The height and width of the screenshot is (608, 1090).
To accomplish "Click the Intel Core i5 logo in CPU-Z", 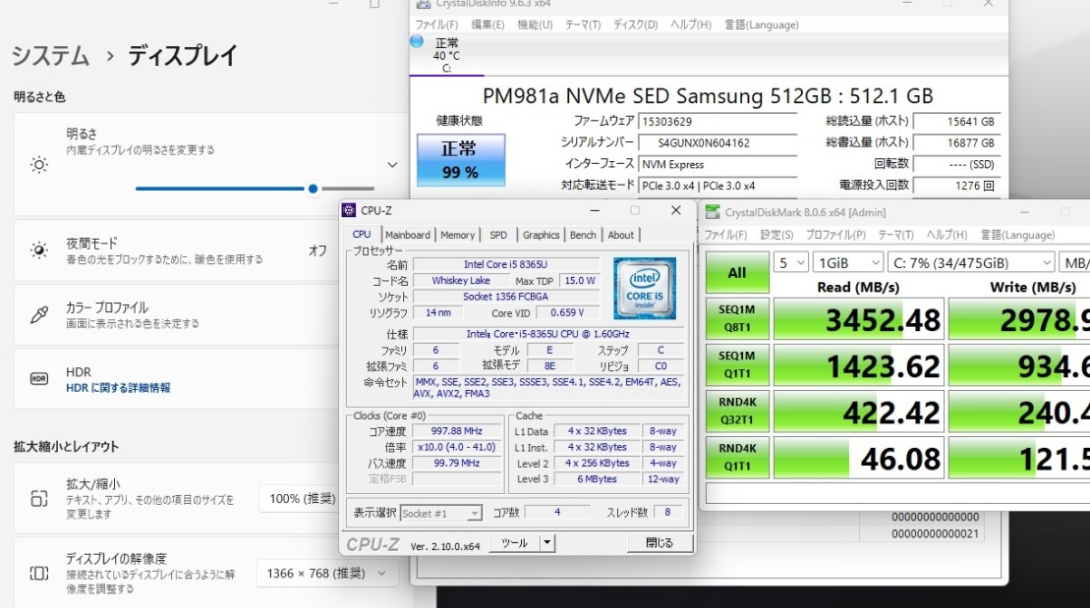I will 644,288.
